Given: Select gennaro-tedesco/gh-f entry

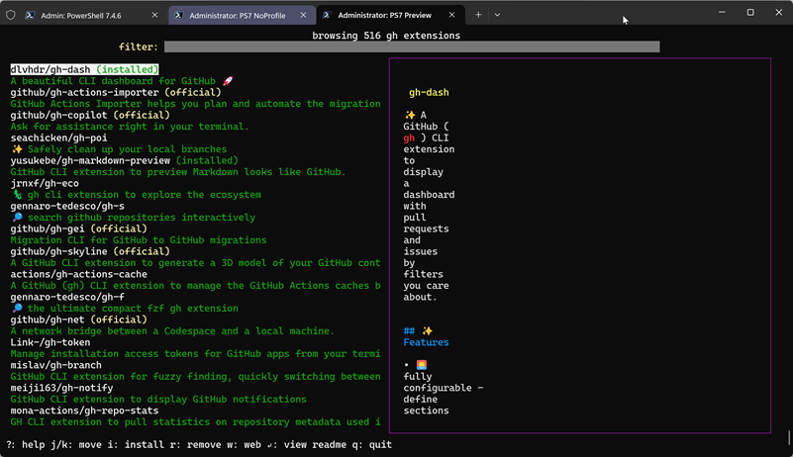Looking at the screenshot, I should 67,297.
